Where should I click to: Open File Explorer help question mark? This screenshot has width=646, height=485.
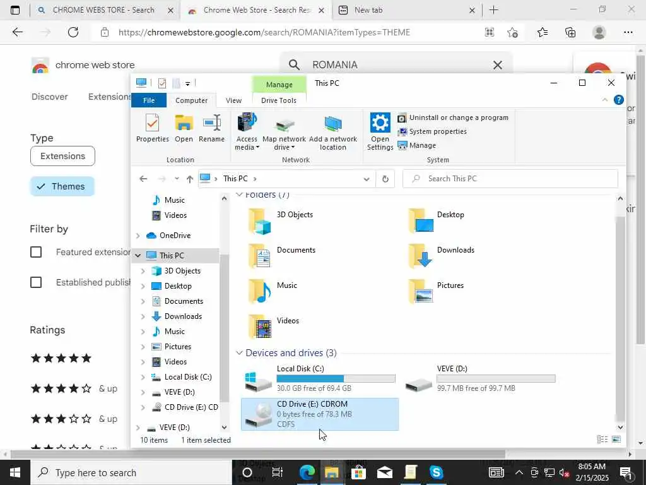click(618, 100)
